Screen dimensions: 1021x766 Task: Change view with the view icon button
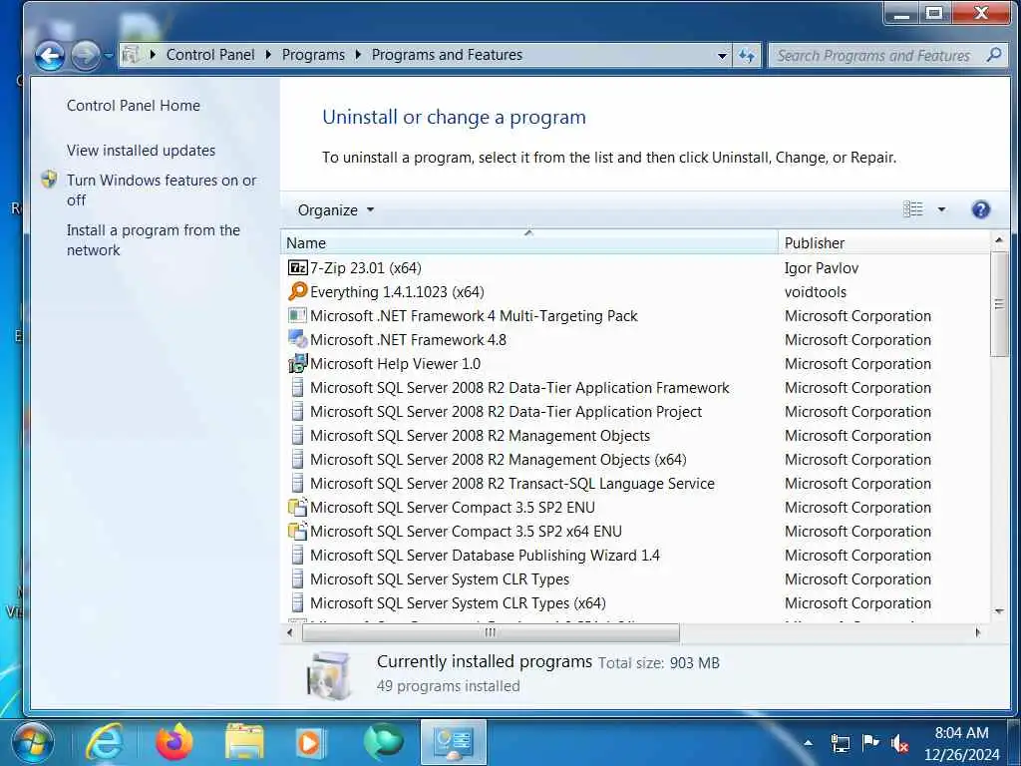click(x=913, y=209)
